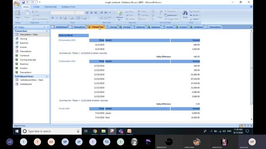Screen dimensions: 266x149
Task: Select the Format Painter tool
Action: (40, 19)
